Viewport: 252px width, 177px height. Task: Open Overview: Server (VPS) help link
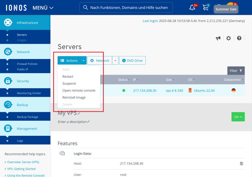[23, 162]
